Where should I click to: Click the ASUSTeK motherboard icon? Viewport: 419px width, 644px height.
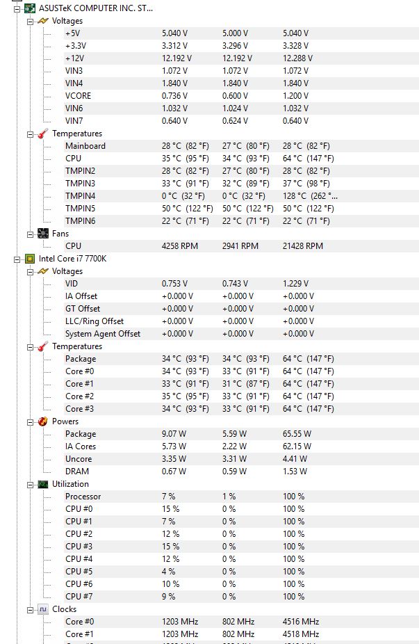pyautogui.click(x=30, y=8)
